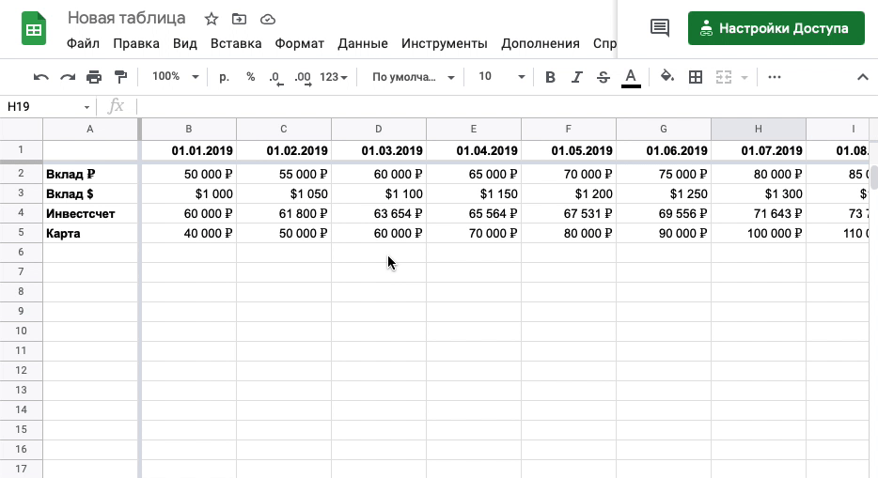This screenshot has height=478, width=878.
Task: Activate the paint format tool
Action: (x=120, y=77)
